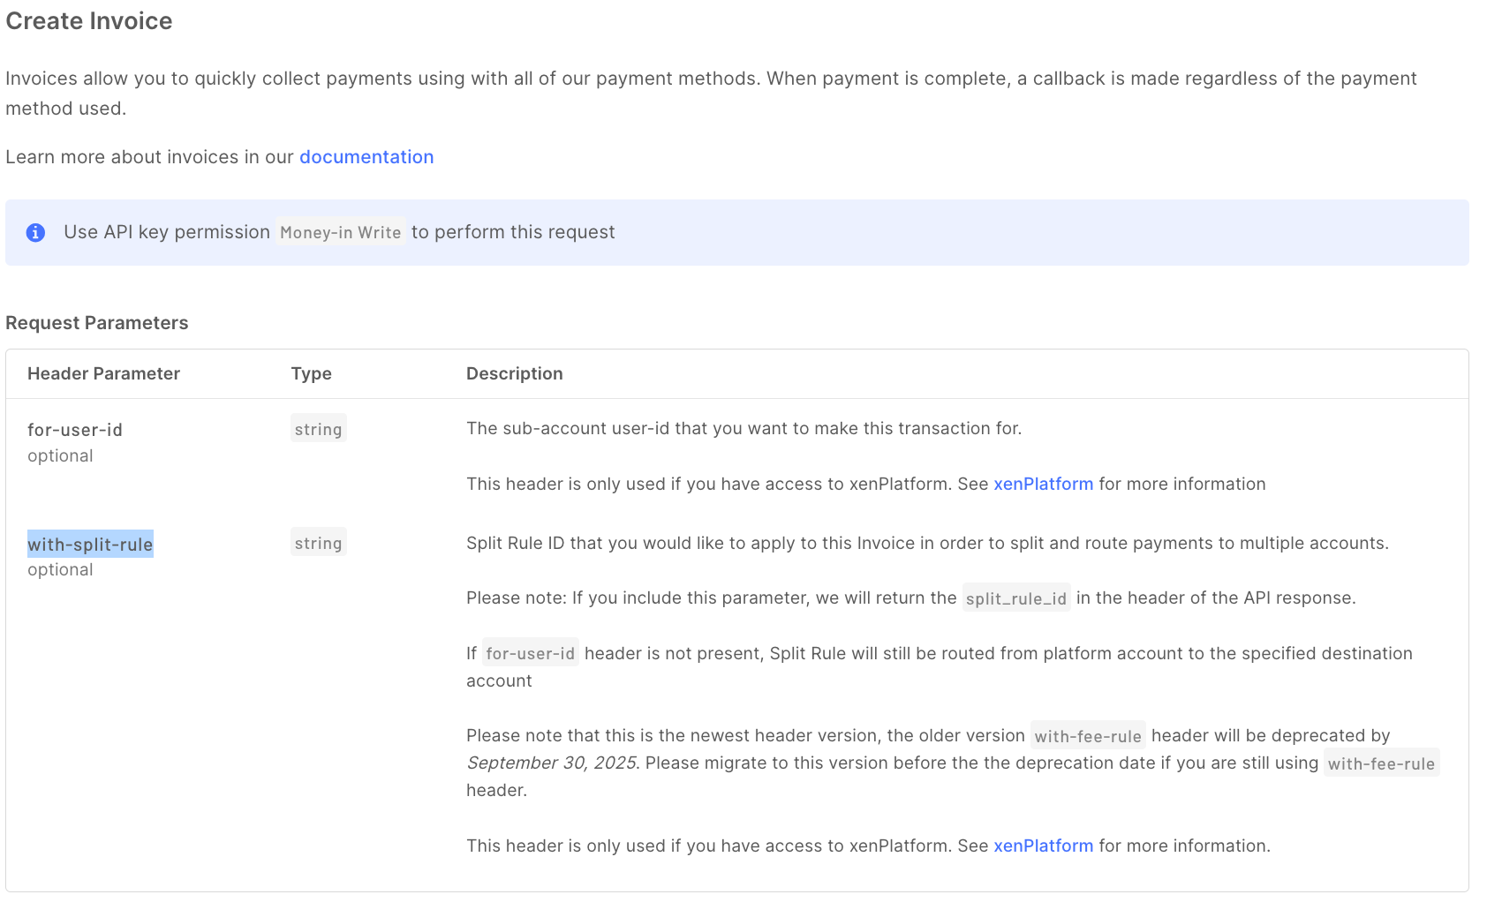1487x902 pixels.
Task: Select the highlighted with-split-rule parameter name
Action: point(90,544)
